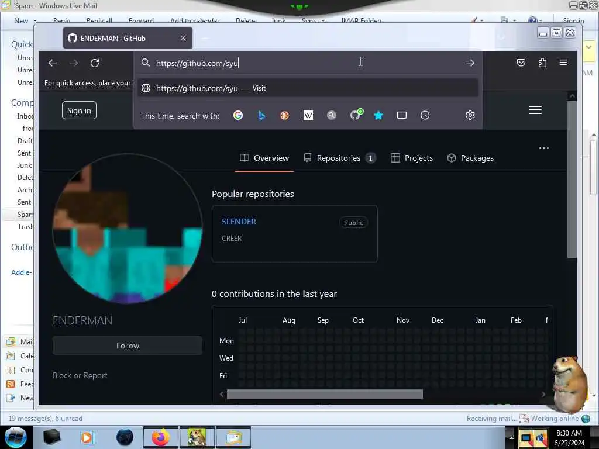The height and width of the screenshot is (449, 599).
Task: Select the ENDERMAN · GitHub browser tab
Action: (128, 38)
